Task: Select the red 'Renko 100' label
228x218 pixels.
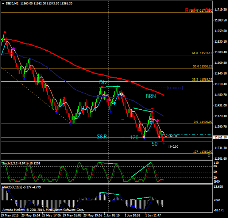Action: (x=198, y=10)
